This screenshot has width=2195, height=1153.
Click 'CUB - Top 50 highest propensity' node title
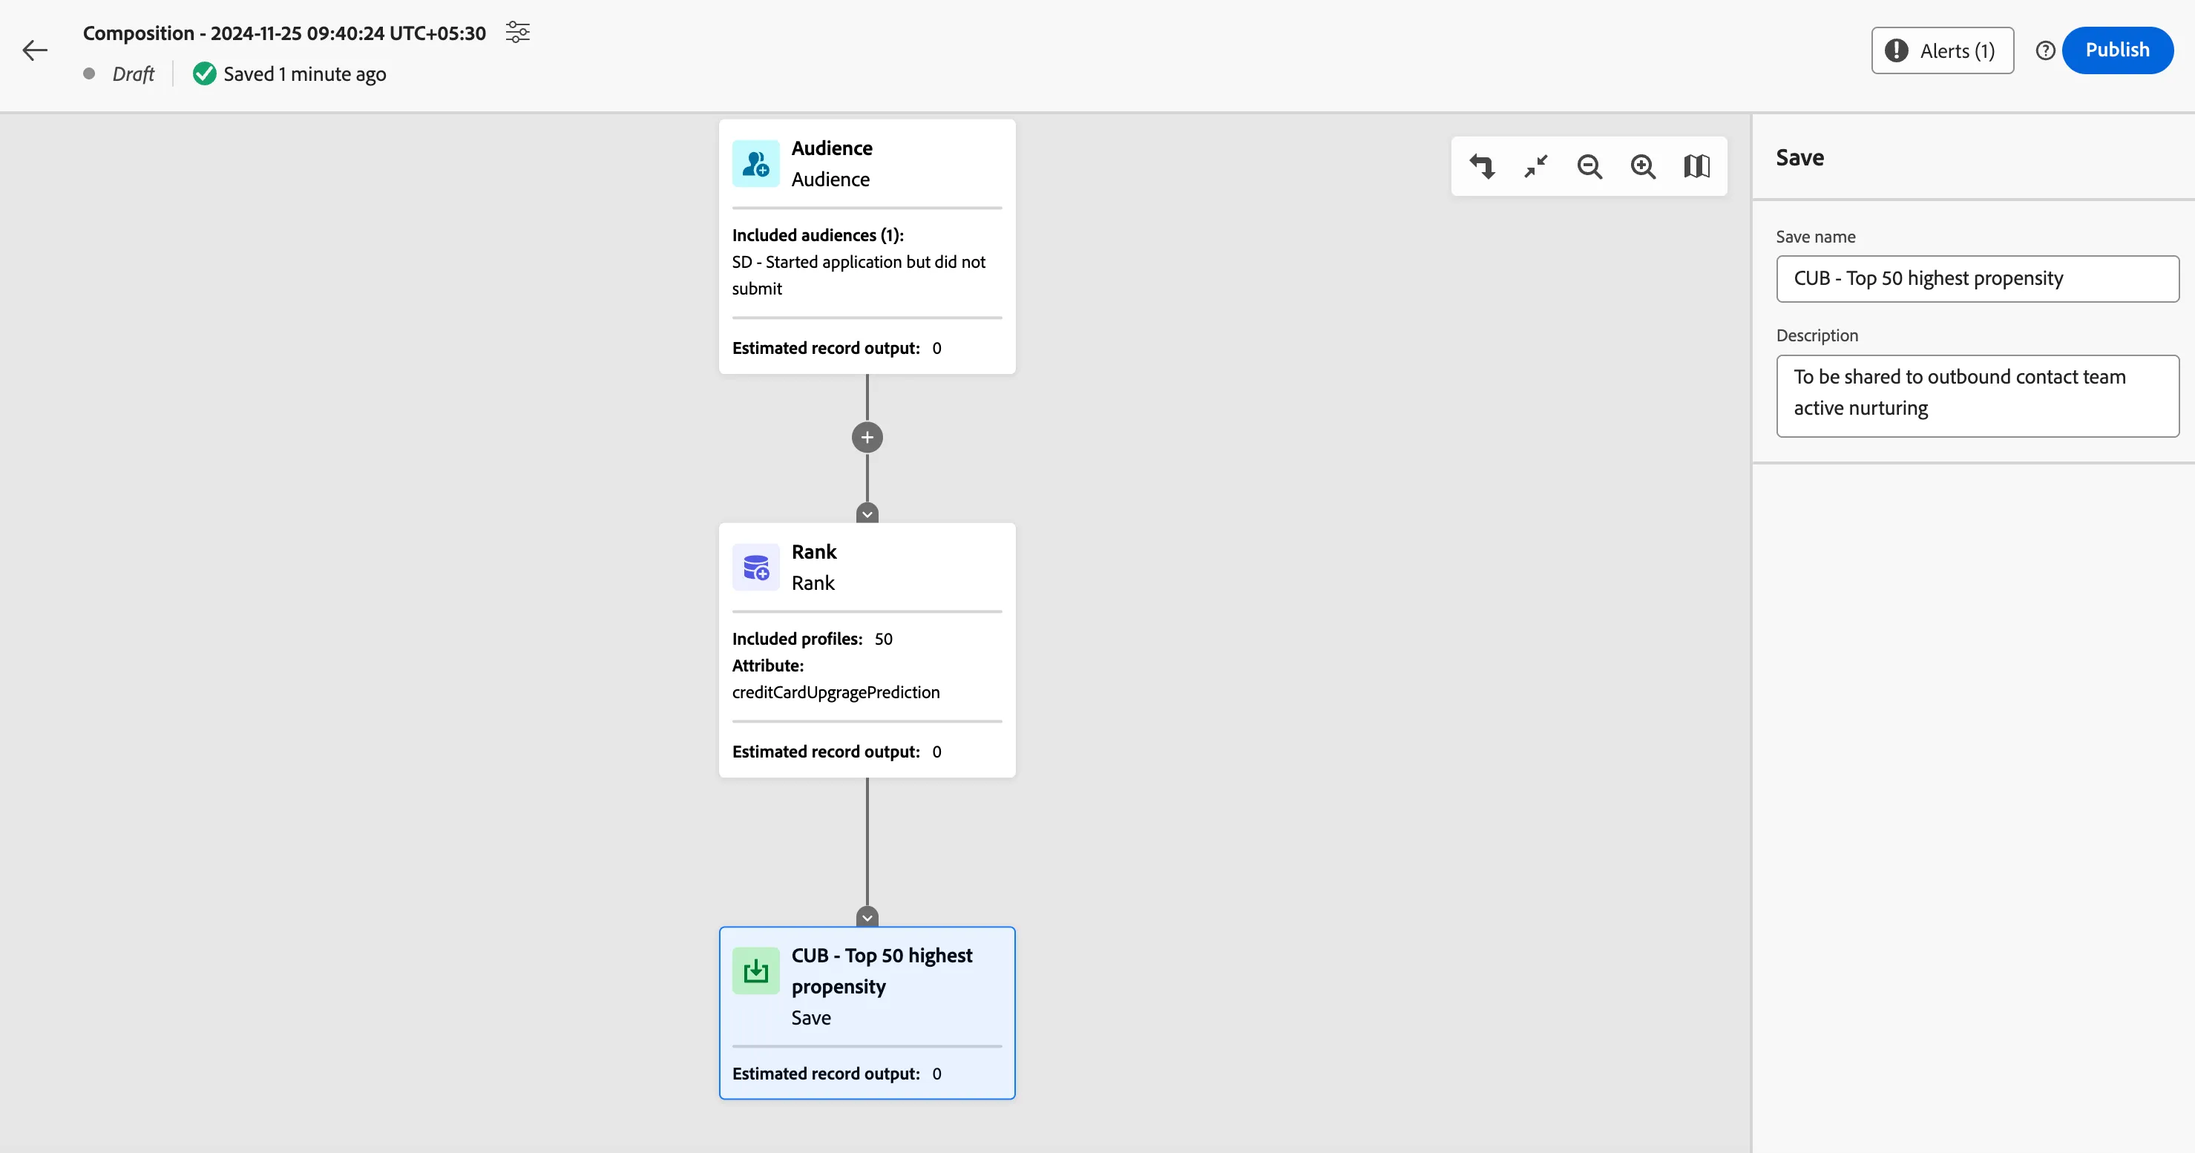[882, 971]
